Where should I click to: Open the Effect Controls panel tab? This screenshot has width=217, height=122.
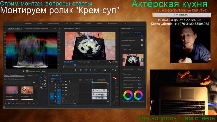coord(37,28)
